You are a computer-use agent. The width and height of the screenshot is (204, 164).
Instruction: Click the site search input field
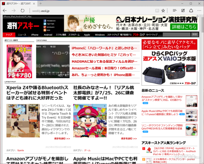click(176, 35)
